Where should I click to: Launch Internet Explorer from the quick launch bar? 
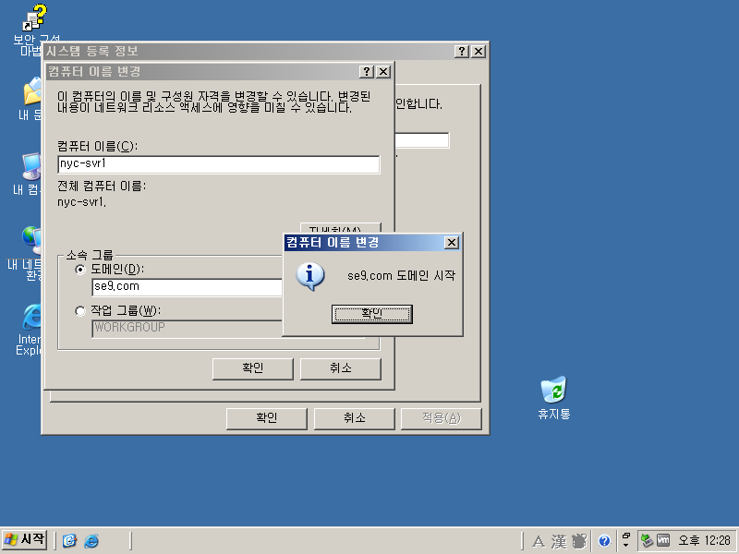coord(91,541)
